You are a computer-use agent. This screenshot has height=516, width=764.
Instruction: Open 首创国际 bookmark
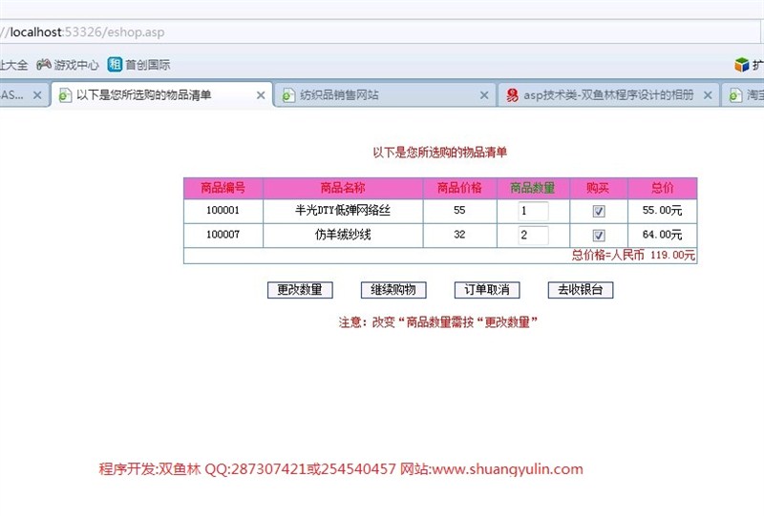coord(138,64)
